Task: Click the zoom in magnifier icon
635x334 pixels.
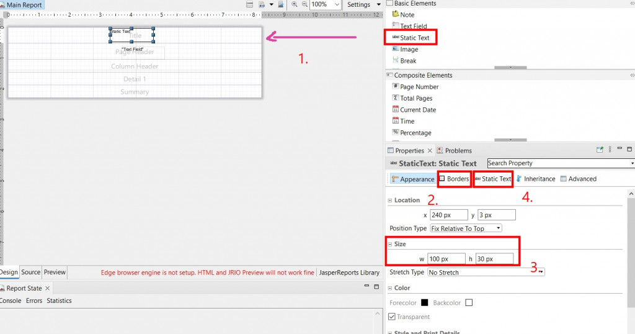Action: click(295, 4)
